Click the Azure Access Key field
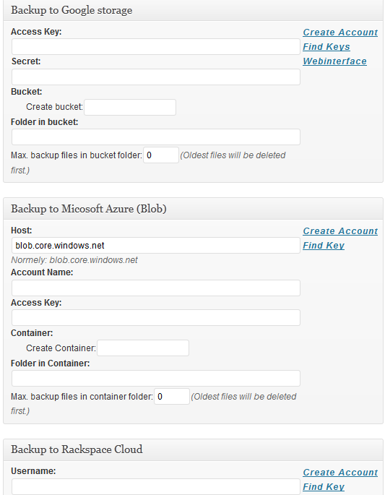 (156, 317)
